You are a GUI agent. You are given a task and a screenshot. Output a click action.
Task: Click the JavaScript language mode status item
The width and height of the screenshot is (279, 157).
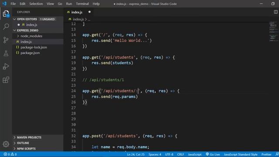(x=195, y=154)
